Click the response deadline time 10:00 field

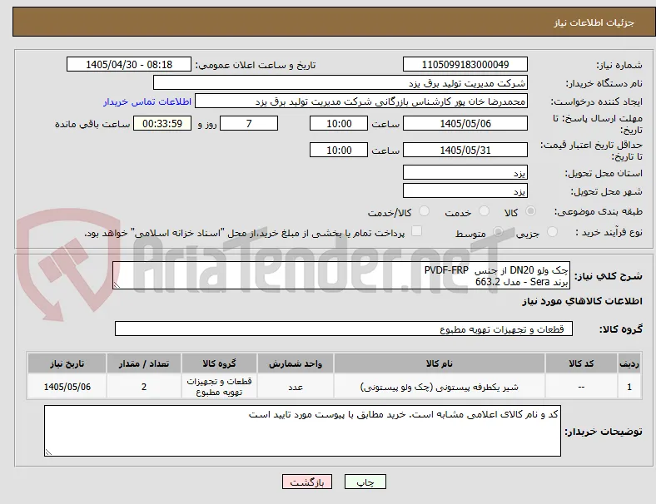(x=339, y=123)
